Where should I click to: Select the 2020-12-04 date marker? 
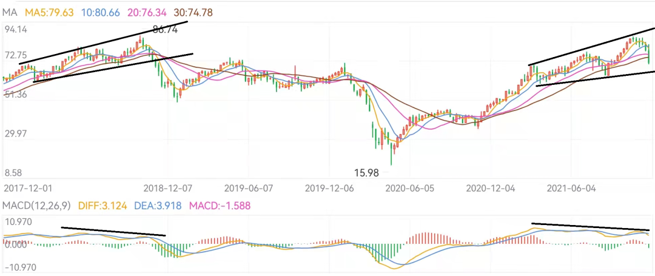[490, 188]
